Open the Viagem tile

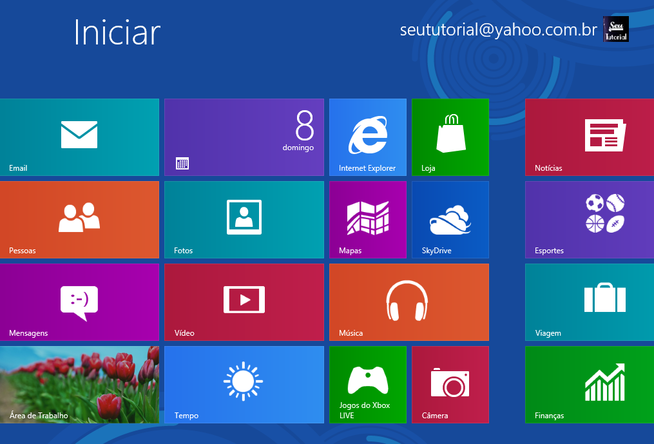pos(588,302)
